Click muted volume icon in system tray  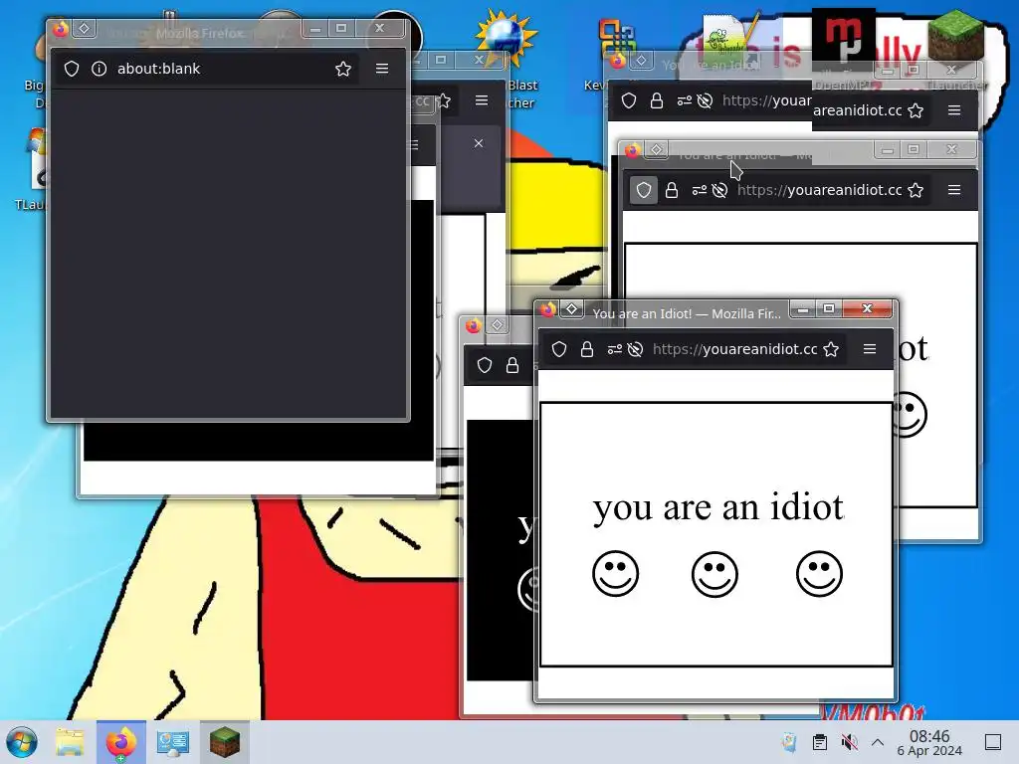(x=849, y=742)
